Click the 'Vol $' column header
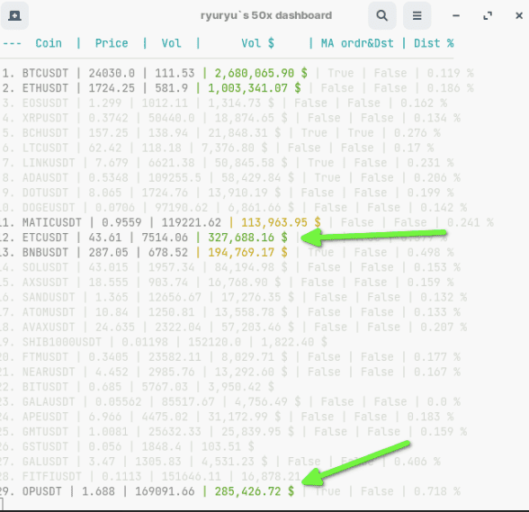The image size is (529, 512). 257,43
